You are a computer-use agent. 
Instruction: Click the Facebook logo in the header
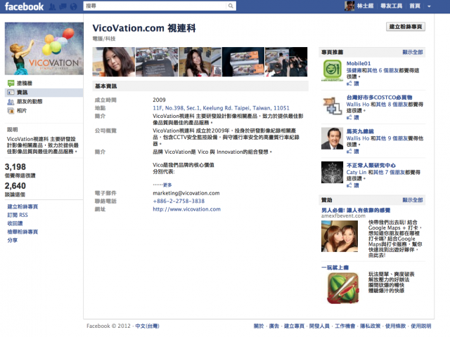[24, 6]
